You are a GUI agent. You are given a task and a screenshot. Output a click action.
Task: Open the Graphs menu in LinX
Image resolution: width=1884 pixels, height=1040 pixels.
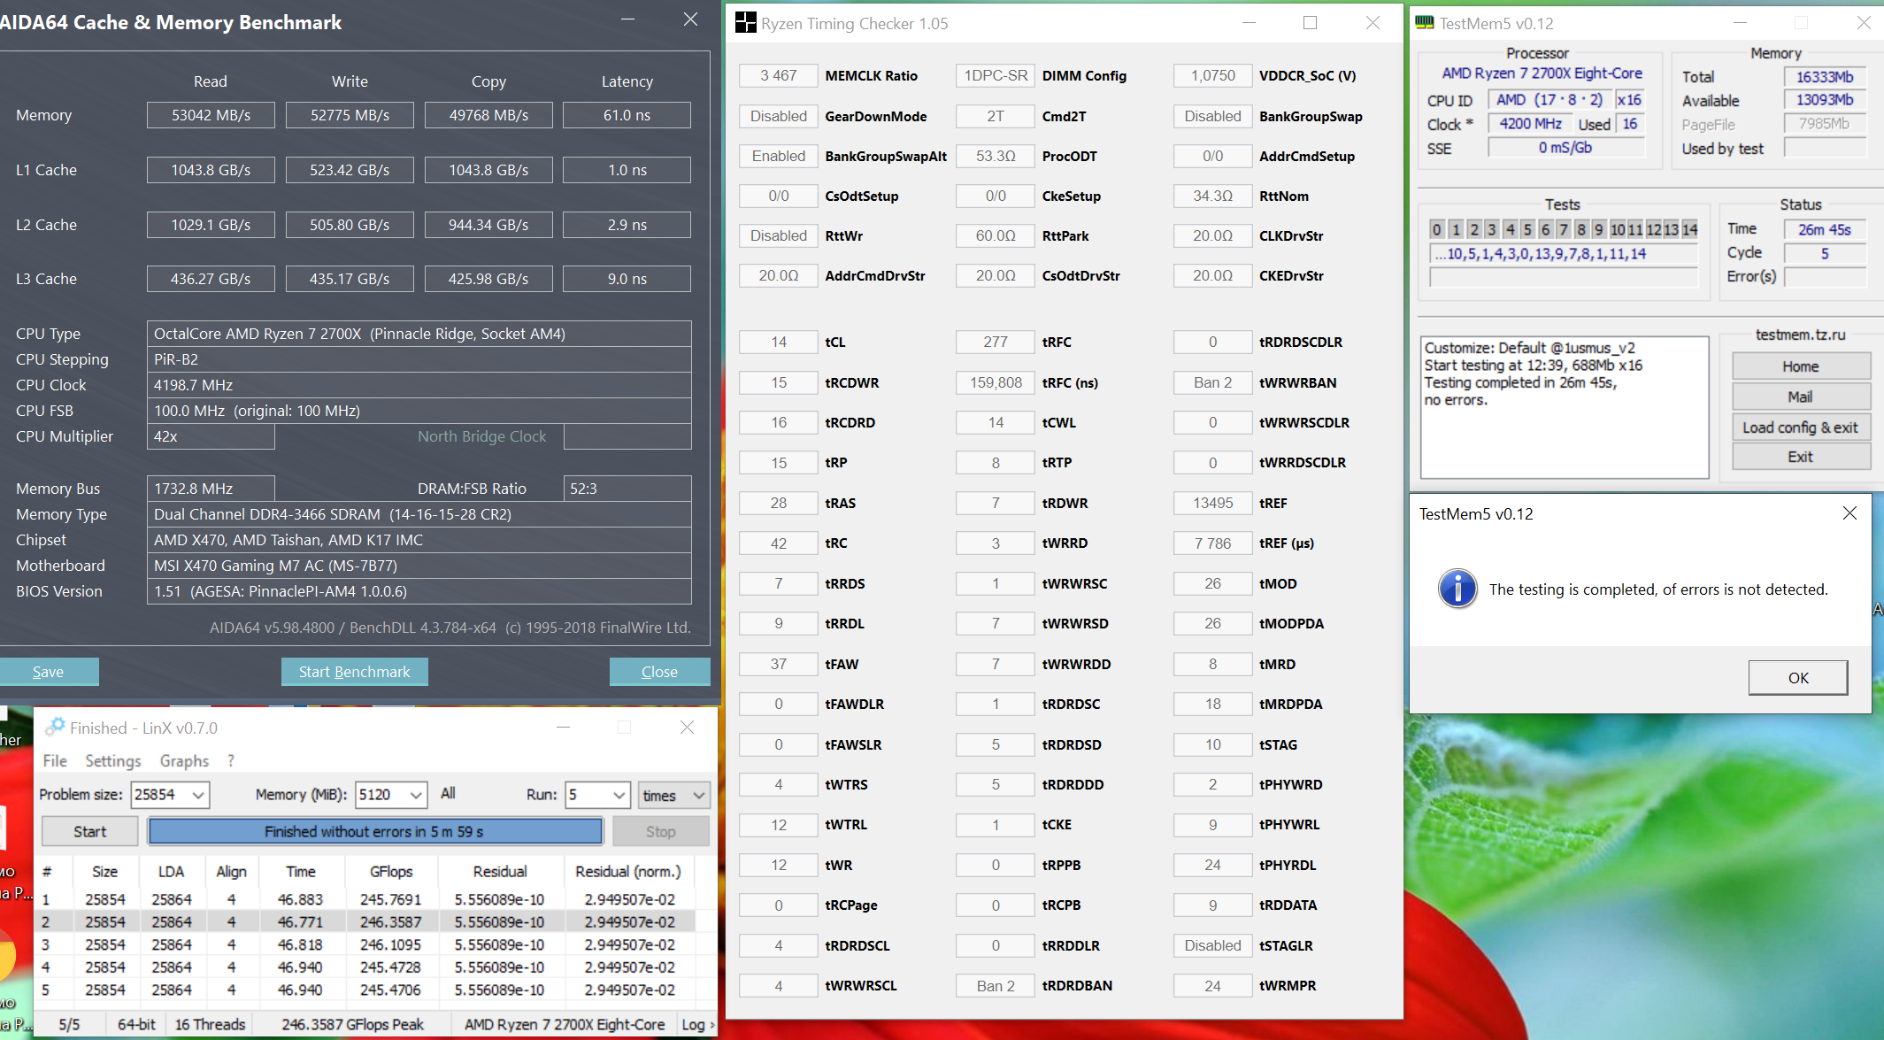coord(184,761)
